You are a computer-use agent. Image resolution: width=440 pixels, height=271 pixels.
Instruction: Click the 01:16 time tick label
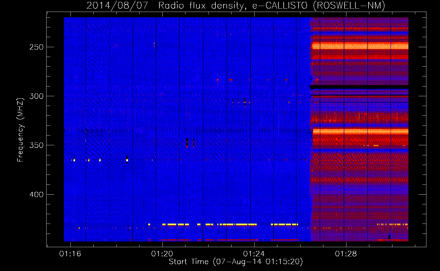(70, 254)
